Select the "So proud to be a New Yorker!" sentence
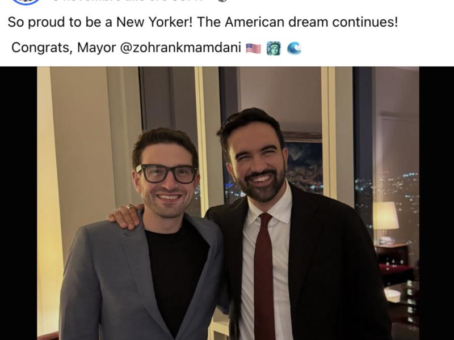 (100, 22)
